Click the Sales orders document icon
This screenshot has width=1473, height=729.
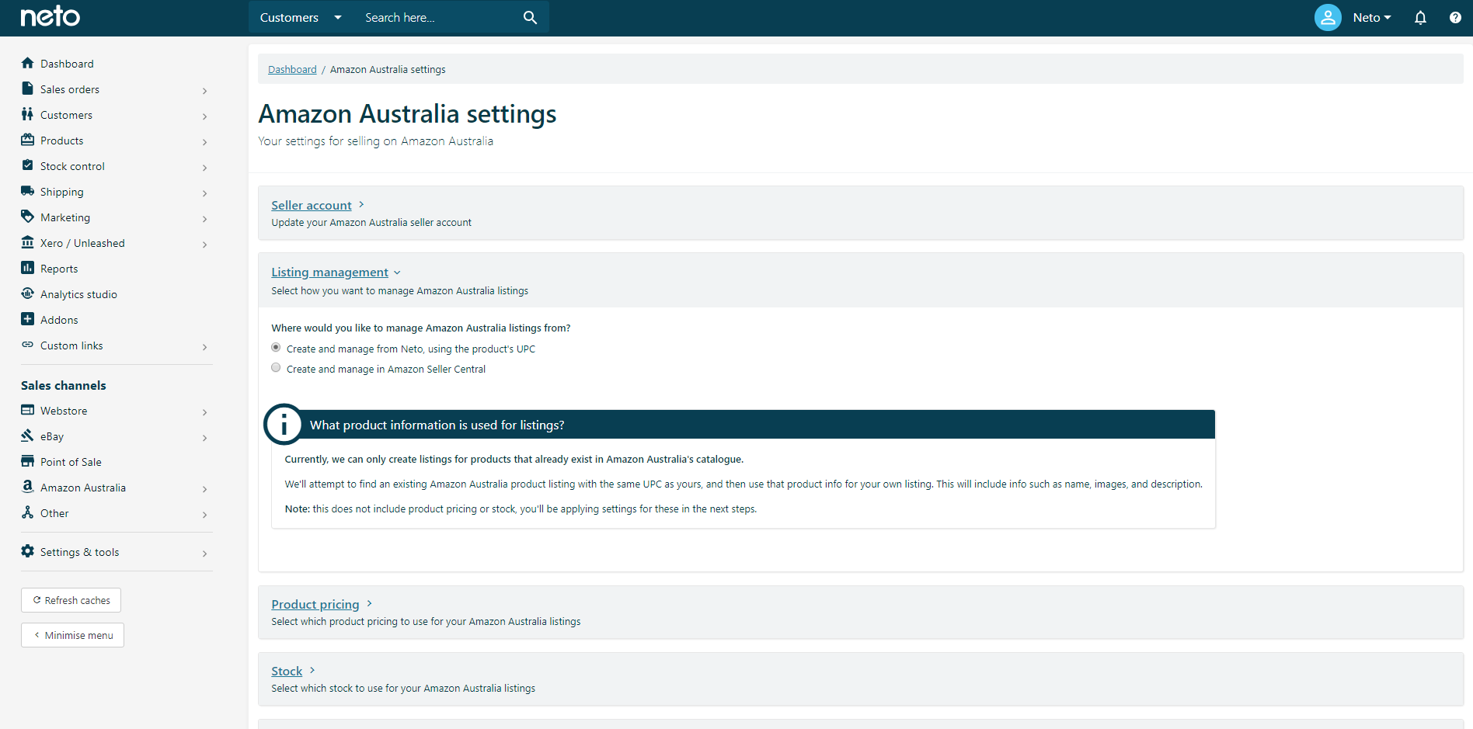28,89
